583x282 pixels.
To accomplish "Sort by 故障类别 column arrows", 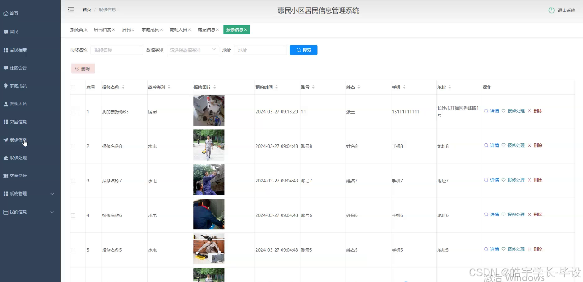I will pos(169,87).
